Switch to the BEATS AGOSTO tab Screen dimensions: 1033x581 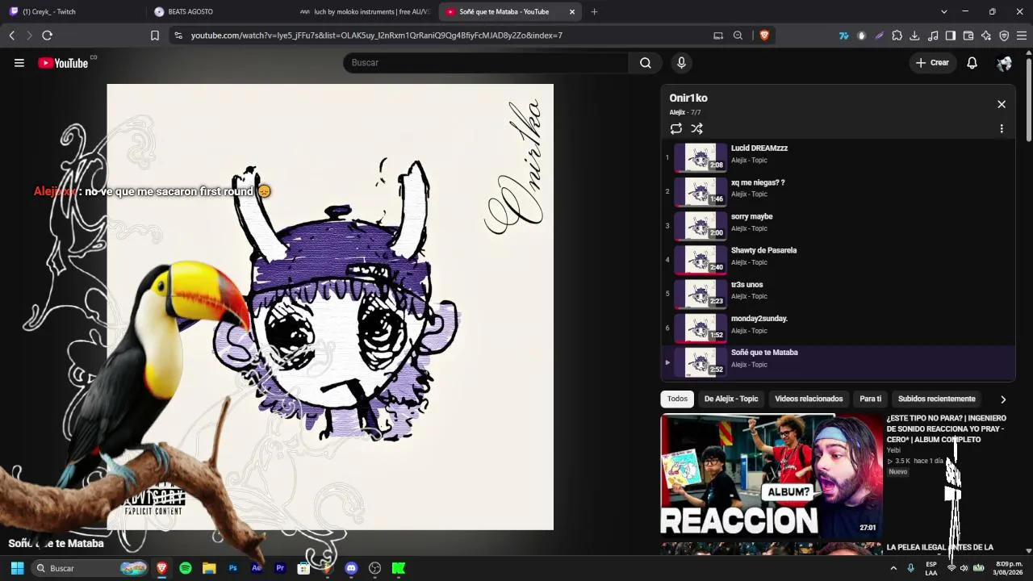coord(218,11)
